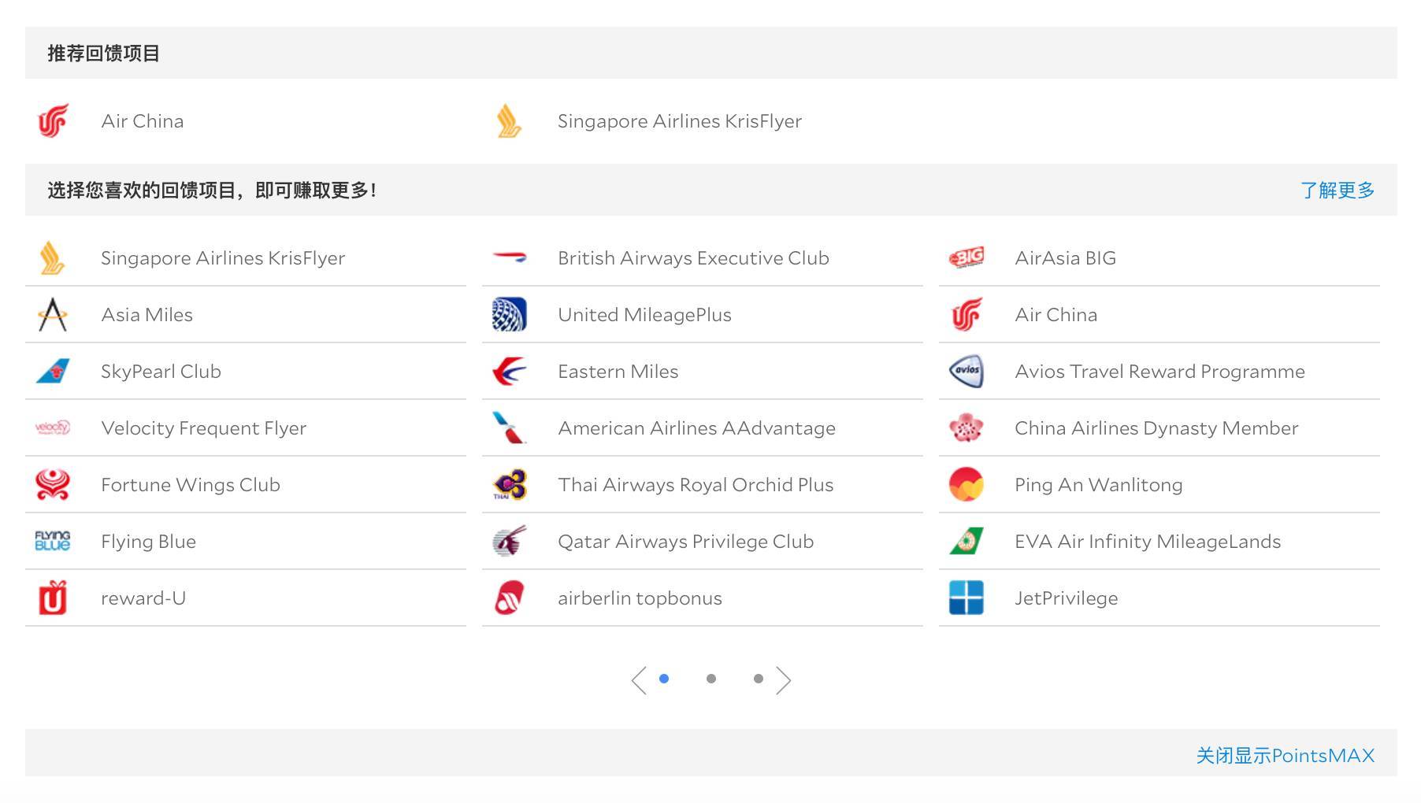
Task: Choose the AirAsia BIG logo
Action: point(967,257)
